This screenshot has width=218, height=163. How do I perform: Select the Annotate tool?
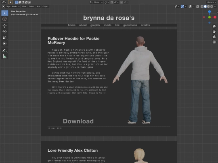click(x=4, y=50)
